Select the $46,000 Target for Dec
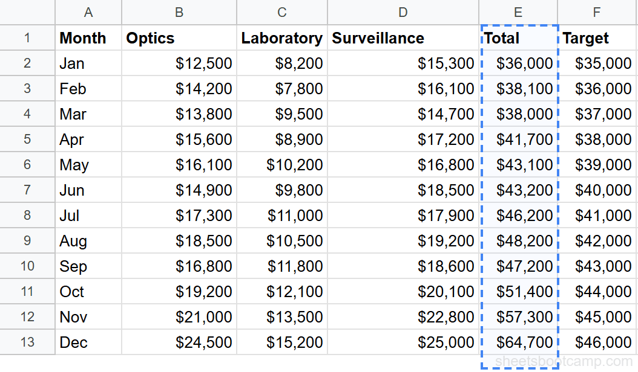This screenshot has width=638, height=372. pos(597,342)
